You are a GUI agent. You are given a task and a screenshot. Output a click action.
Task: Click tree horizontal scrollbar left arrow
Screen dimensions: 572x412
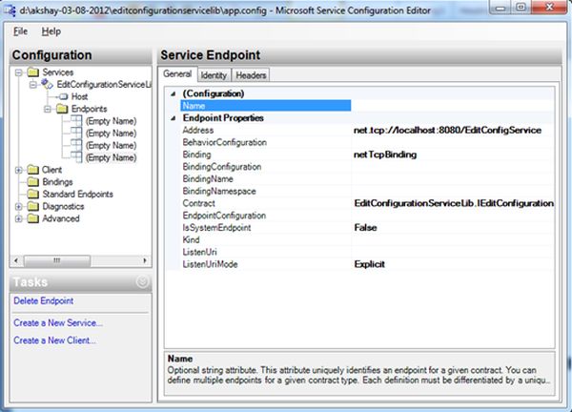point(16,260)
